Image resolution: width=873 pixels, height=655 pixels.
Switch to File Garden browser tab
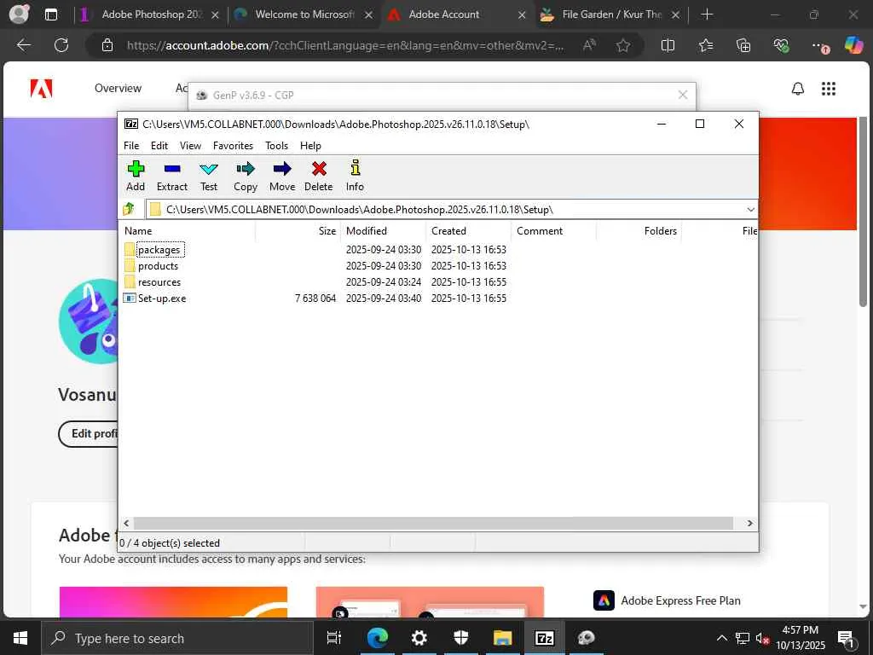[x=611, y=14]
